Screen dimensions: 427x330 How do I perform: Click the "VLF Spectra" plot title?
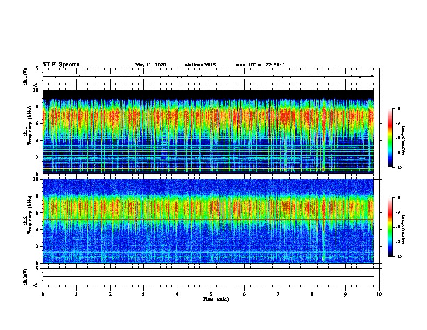click(x=61, y=65)
